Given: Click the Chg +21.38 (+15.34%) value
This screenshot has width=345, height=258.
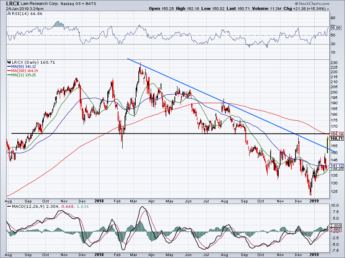Looking at the screenshot, I should [x=304, y=9].
